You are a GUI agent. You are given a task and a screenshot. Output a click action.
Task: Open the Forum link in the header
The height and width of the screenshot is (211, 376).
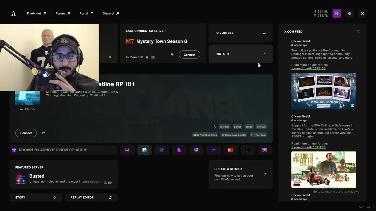[x=63, y=13]
